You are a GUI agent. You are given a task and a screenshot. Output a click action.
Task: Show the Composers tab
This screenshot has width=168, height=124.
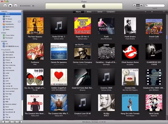pyautogui.click(x=111, y=12)
